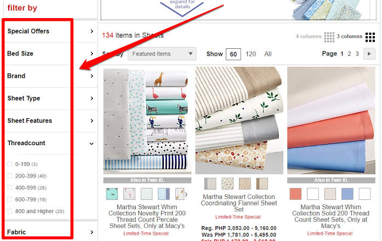
Task: Tick the 800 and Higher checkbox
Action: (x=10, y=211)
